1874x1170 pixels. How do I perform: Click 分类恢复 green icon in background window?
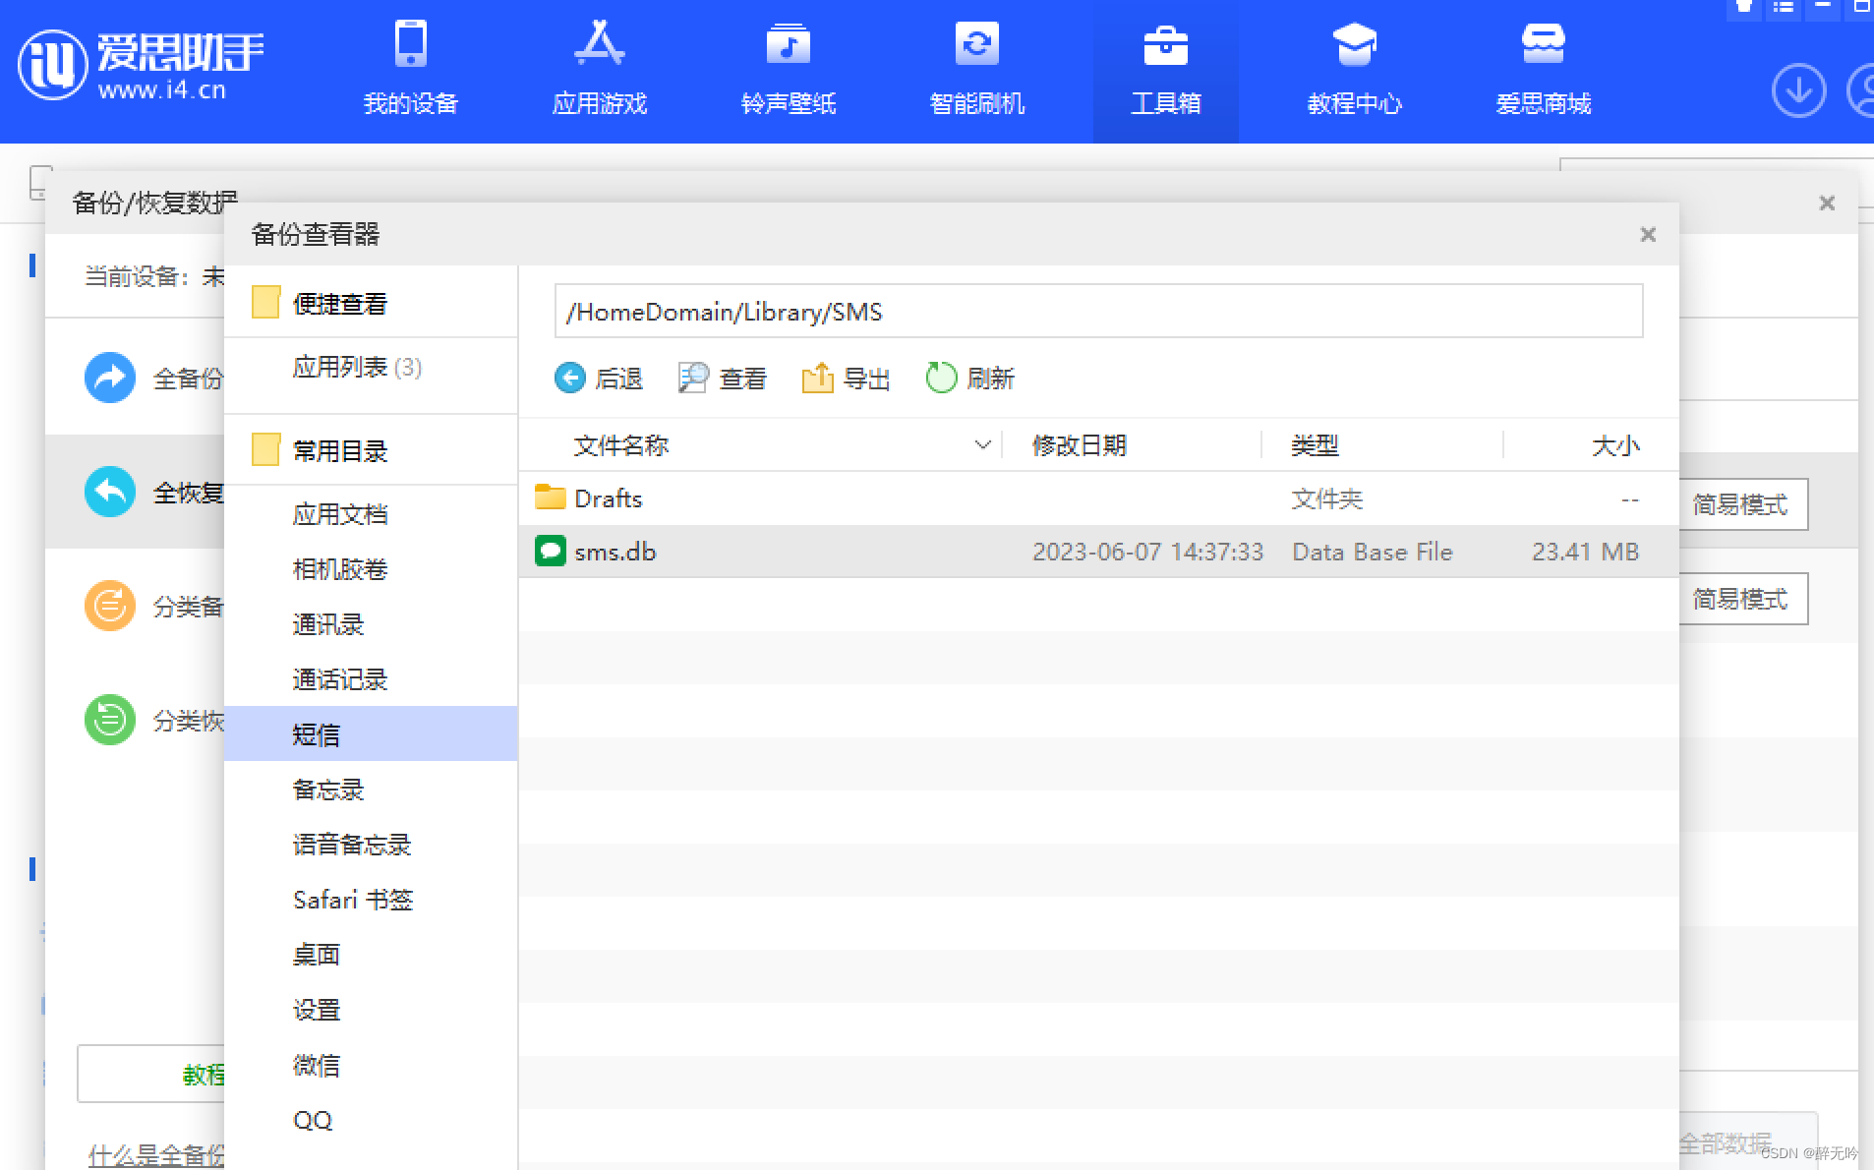pyautogui.click(x=109, y=720)
